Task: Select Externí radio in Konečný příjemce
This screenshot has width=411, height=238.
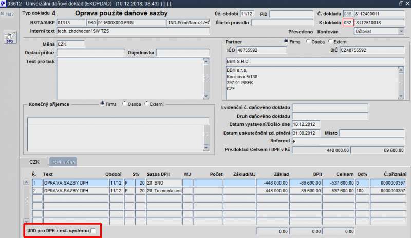Action: [x=146, y=104]
